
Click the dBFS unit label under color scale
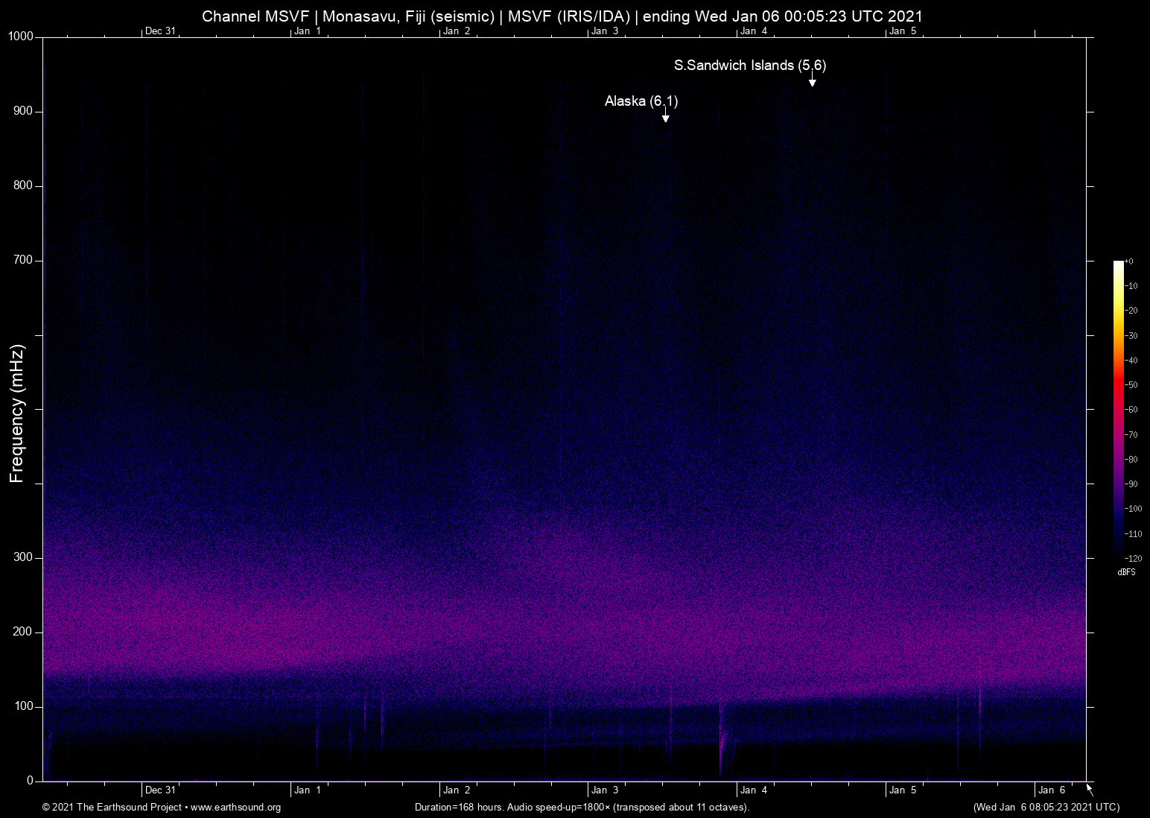(x=1126, y=572)
